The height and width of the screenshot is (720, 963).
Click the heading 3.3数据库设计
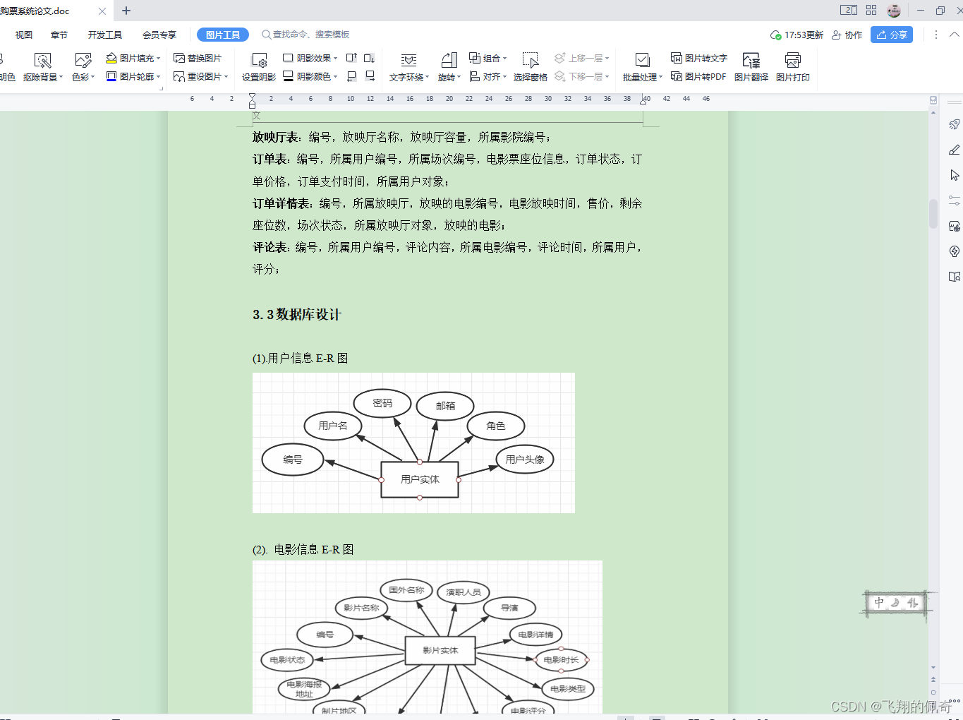click(x=297, y=315)
